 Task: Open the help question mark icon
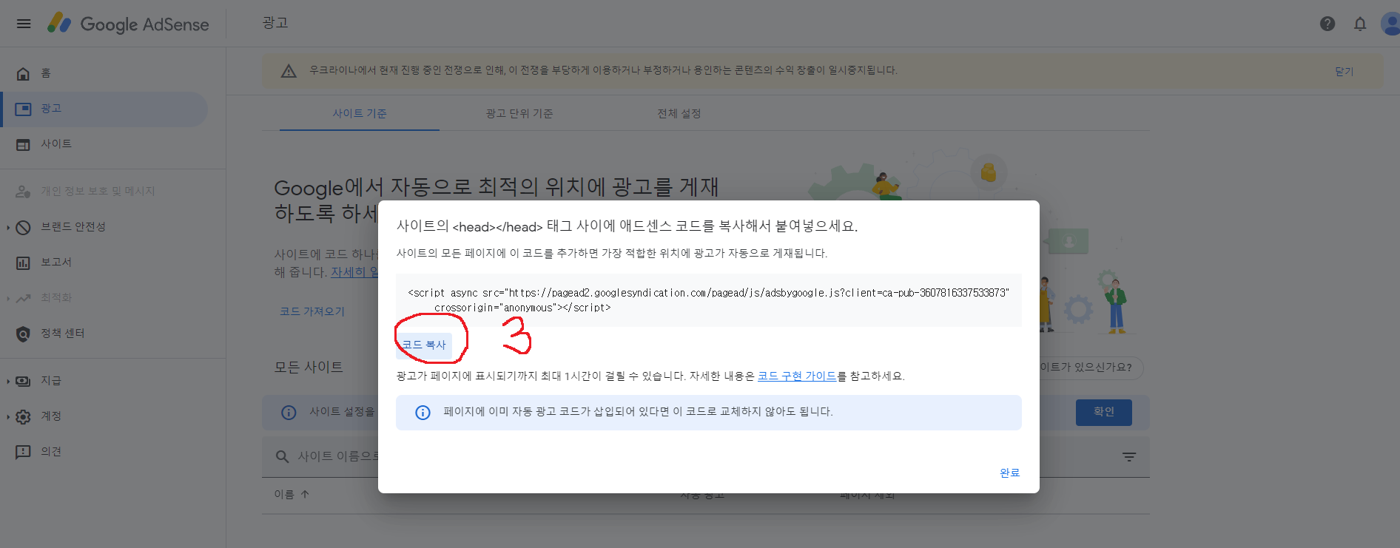click(1327, 24)
